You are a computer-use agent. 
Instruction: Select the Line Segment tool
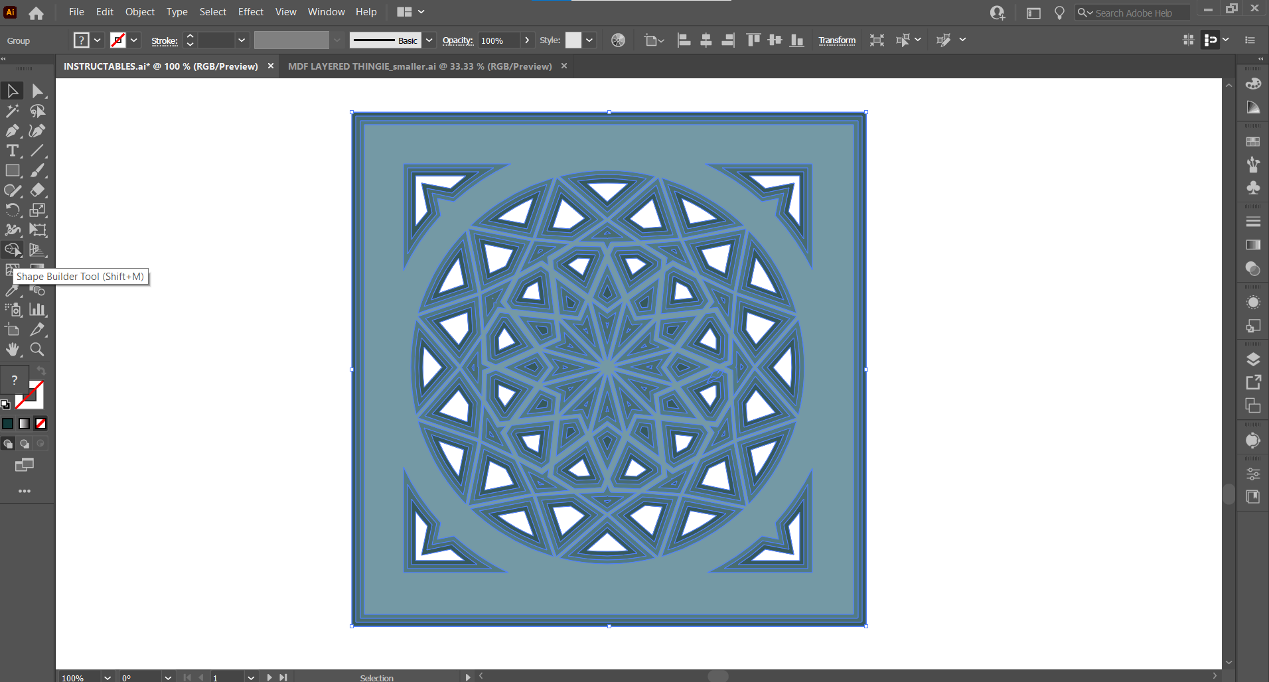[x=38, y=151]
